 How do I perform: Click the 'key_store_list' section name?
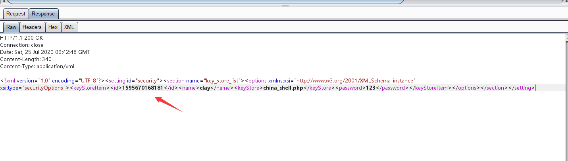pyautogui.click(x=223, y=81)
